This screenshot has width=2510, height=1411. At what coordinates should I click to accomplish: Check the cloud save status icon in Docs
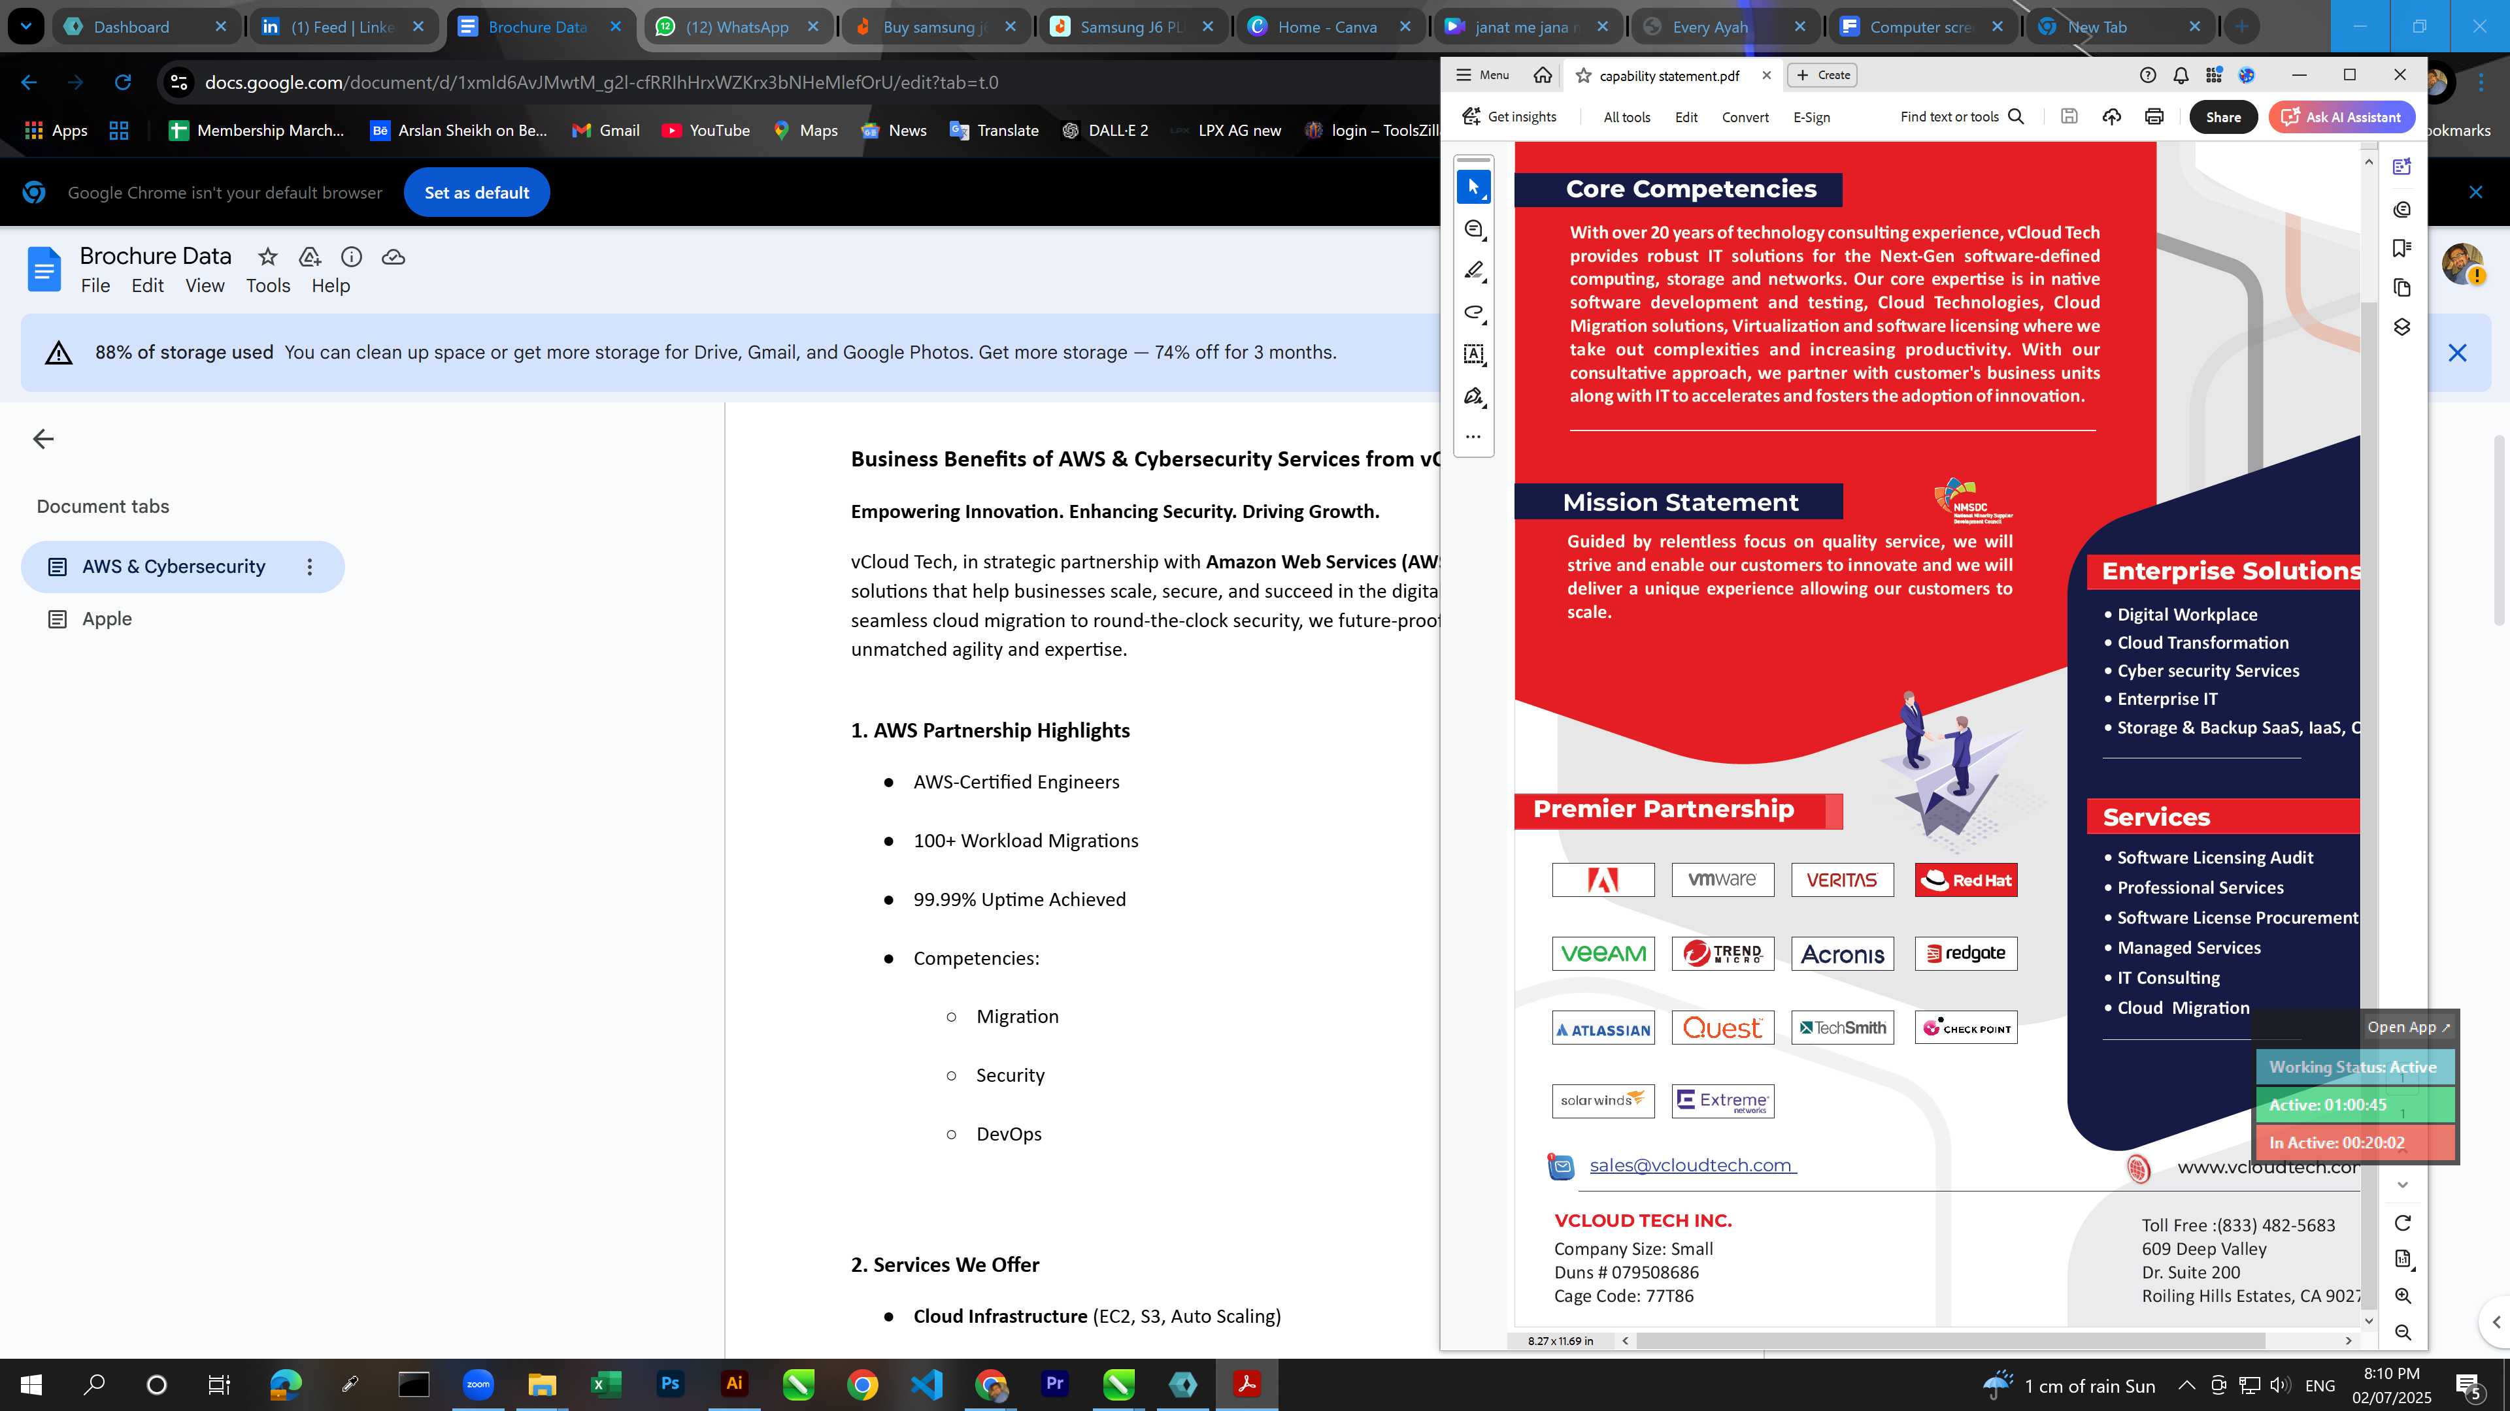coord(393,257)
